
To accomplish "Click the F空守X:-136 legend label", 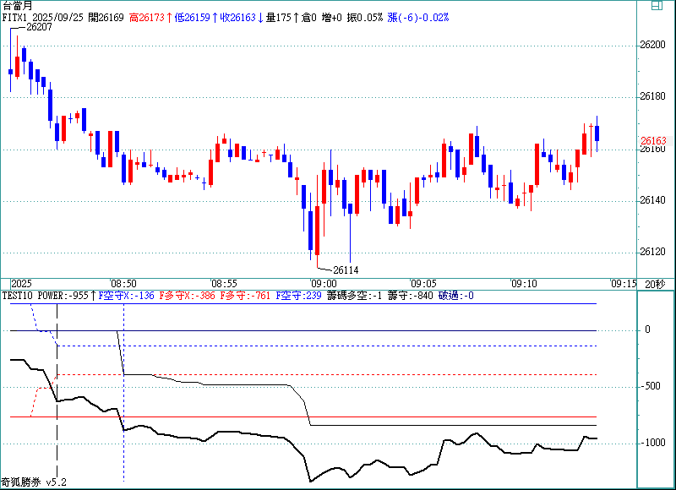I will (x=127, y=296).
